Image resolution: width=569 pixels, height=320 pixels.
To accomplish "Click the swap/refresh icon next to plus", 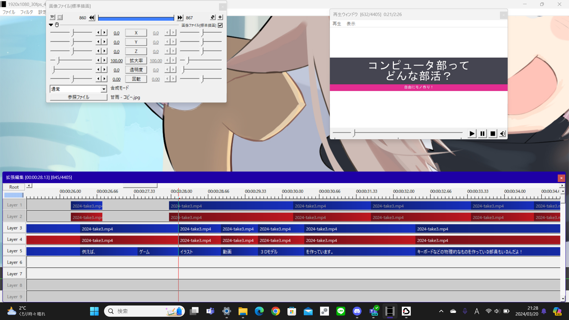I will click(x=212, y=17).
